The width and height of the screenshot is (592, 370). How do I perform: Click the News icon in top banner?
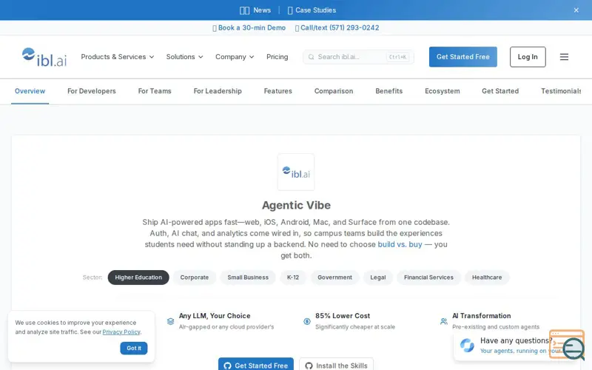coord(245,10)
